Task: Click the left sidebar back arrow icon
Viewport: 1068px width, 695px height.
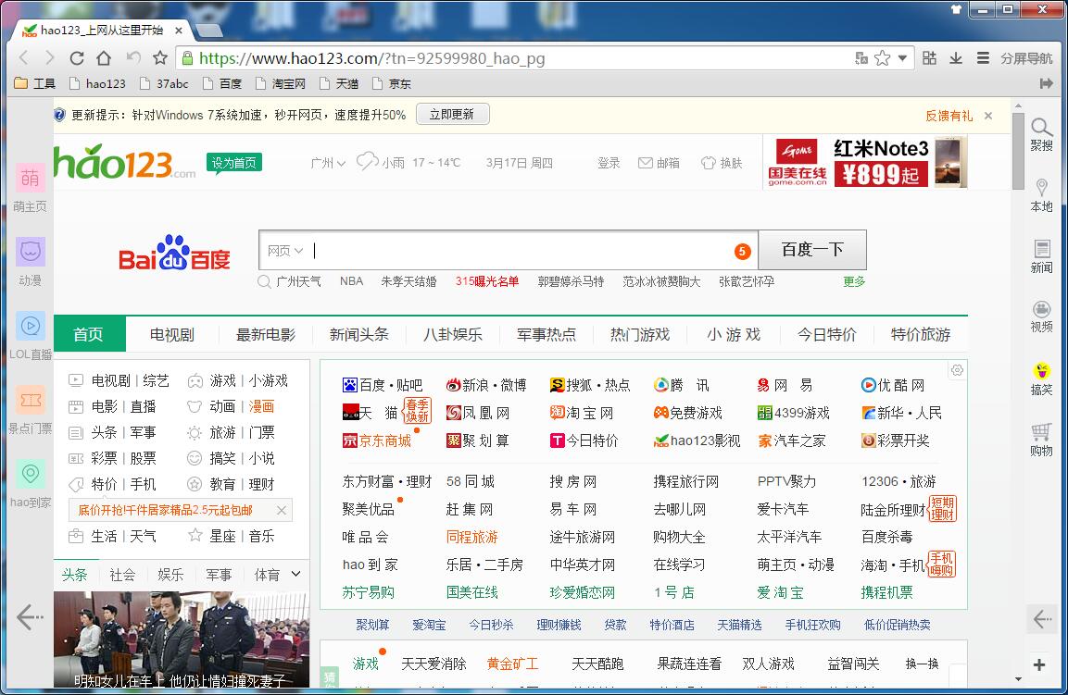Action: tap(30, 617)
